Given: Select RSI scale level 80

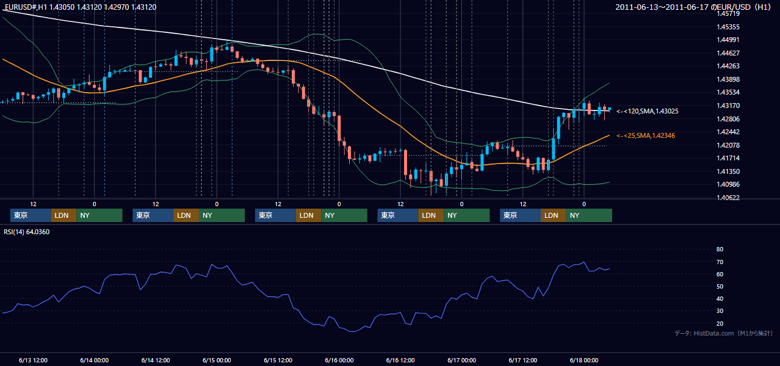Looking at the screenshot, I should pos(720,249).
